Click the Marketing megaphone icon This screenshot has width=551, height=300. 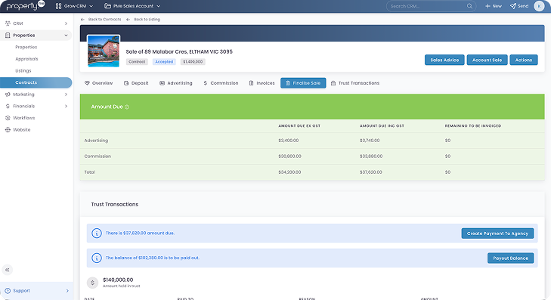(x=8, y=94)
